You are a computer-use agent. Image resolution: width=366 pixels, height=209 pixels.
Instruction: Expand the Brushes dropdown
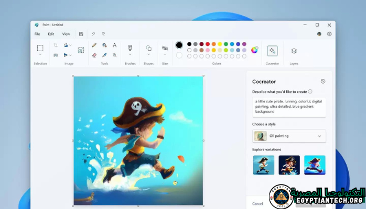click(130, 54)
